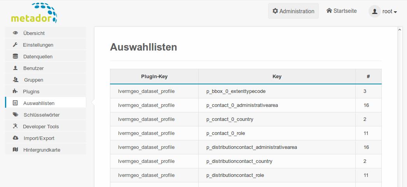This screenshot has width=407, height=187.
Task: Open the root user dropdown
Action: 390,11
